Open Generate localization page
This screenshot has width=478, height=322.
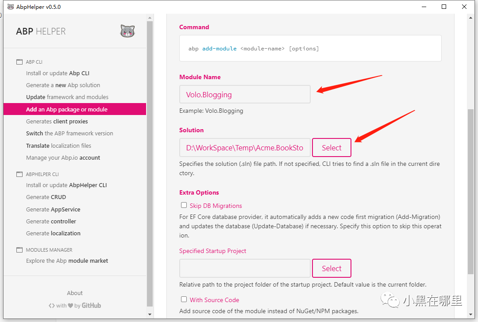pos(54,233)
